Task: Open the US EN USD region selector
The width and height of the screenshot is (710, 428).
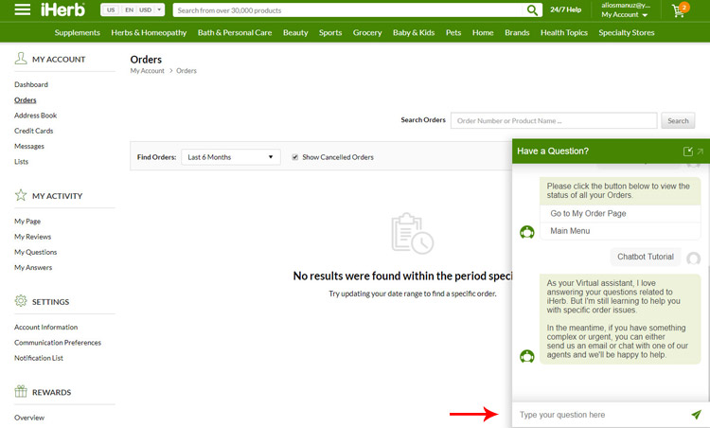Action: coord(133,10)
